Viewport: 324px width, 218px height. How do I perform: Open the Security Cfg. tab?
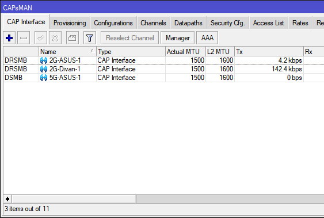coord(228,23)
